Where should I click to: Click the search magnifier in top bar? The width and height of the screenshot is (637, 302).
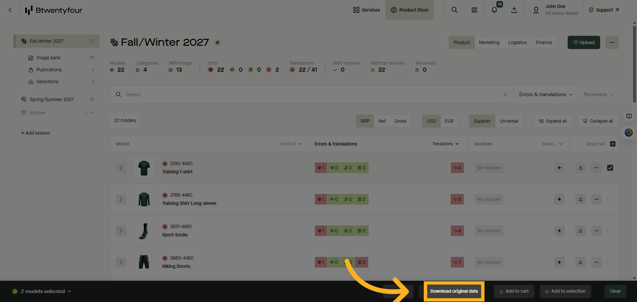(454, 10)
